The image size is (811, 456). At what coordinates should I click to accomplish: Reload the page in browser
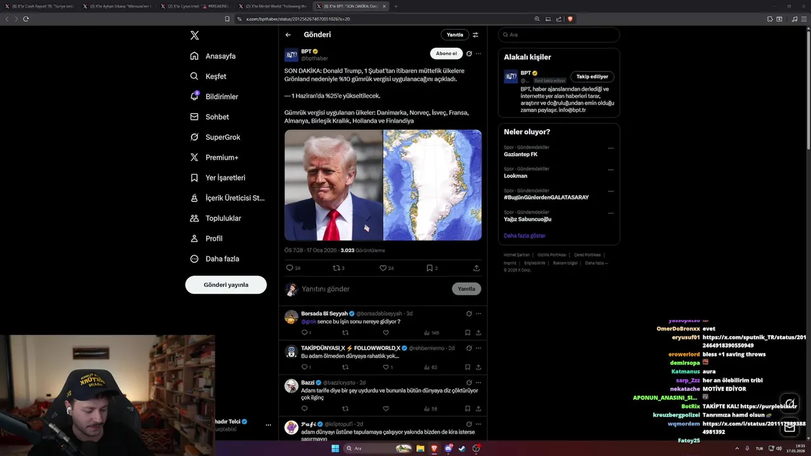(26, 19)
